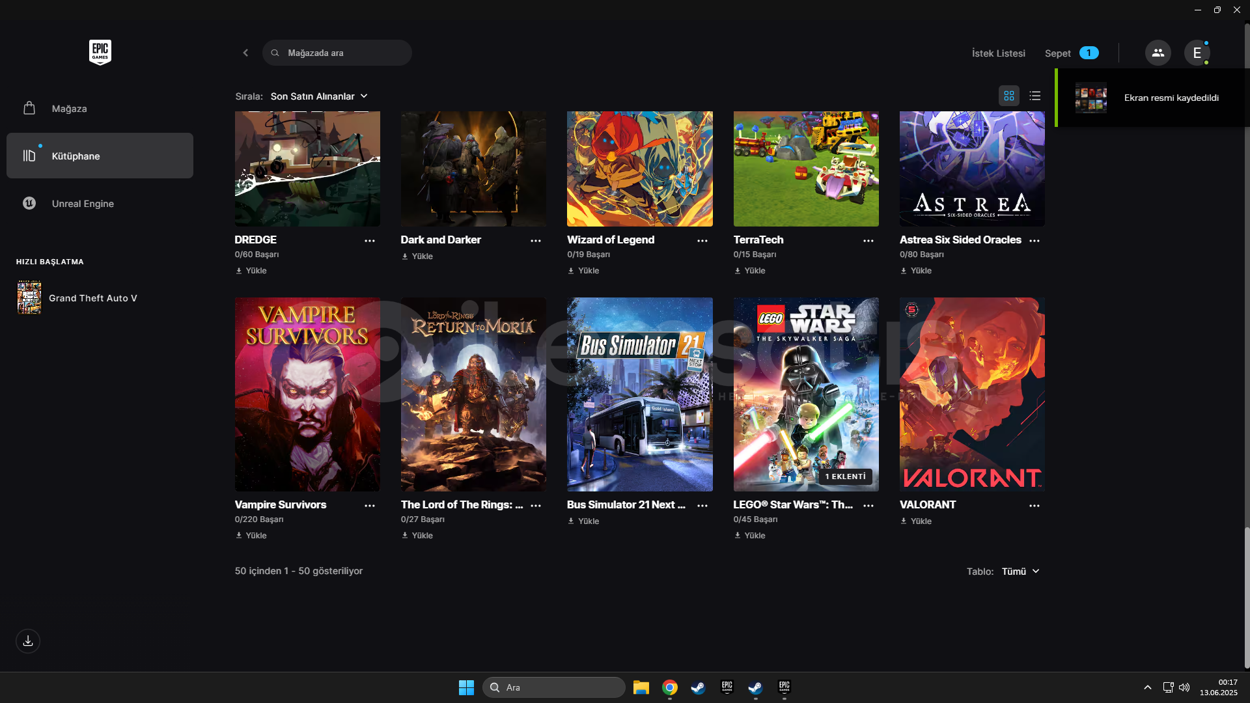The height and width of the screenshot is (703, 1250).
Task: Install Vampire Survivors via Yükle
Action: (251, 536)
